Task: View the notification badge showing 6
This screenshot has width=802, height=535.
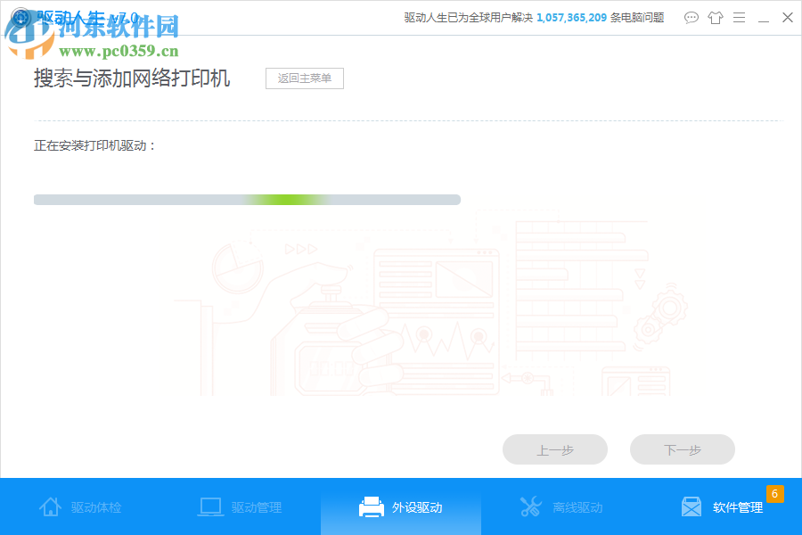Action: coord(774,492)
